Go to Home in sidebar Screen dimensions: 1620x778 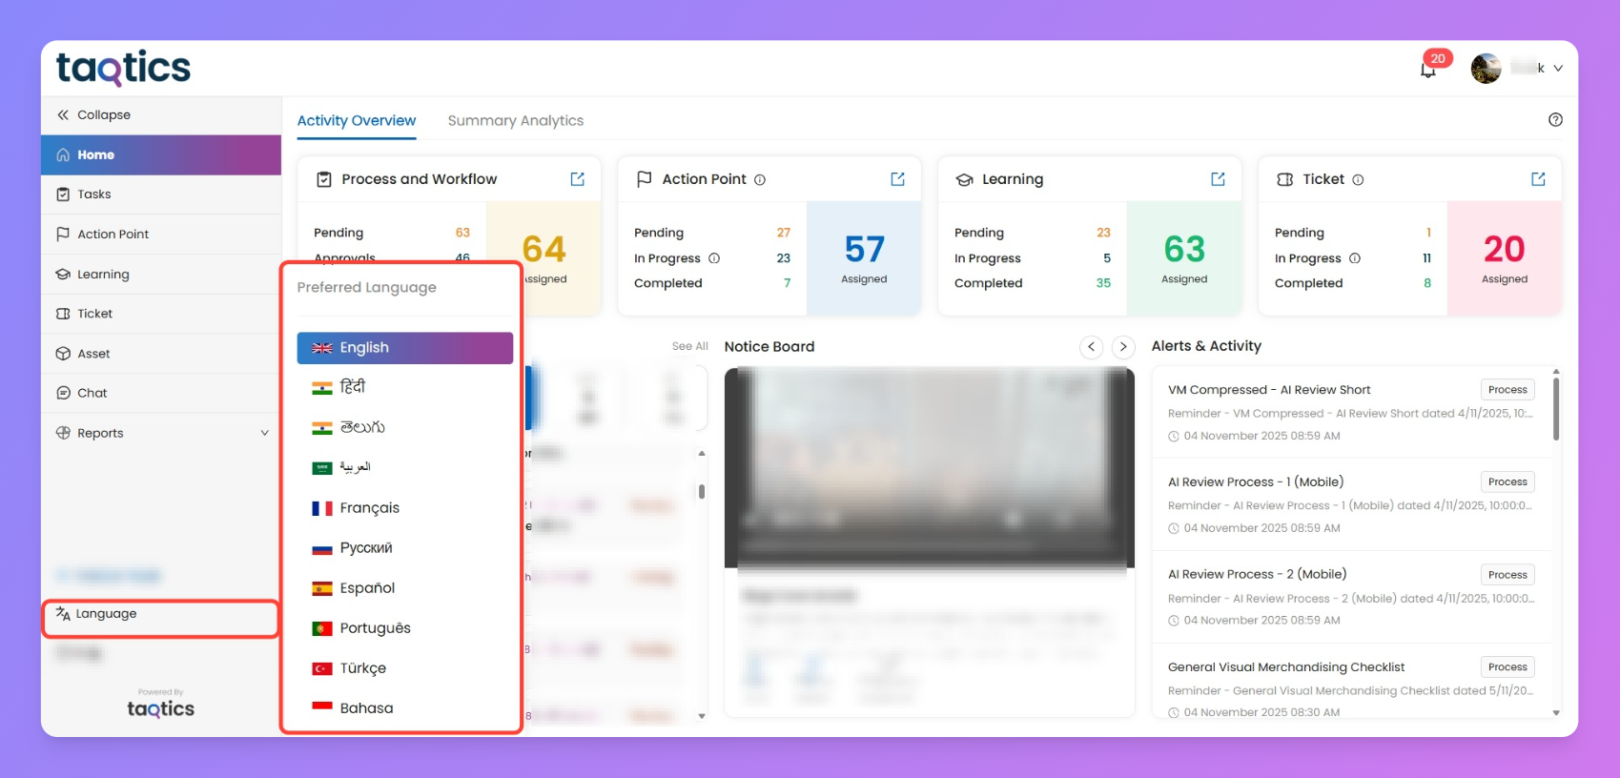[x=161, y=154]
